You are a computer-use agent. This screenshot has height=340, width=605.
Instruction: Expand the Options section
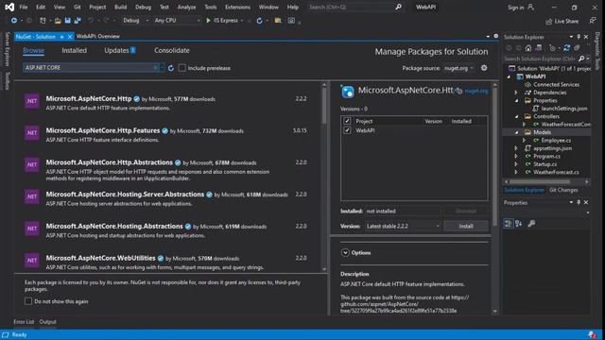(345, 253)
